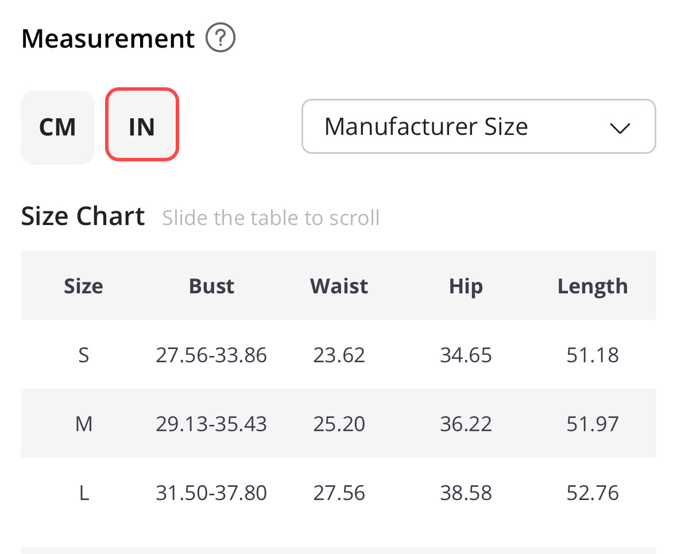
Task: Click the Measurement heading text
Action: (x=108, y=38)
